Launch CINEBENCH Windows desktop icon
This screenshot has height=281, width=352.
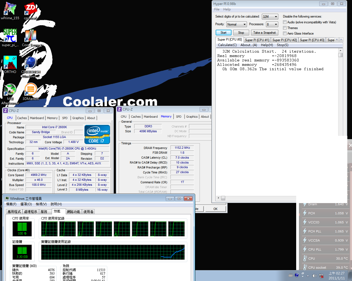tap(31, 67)
